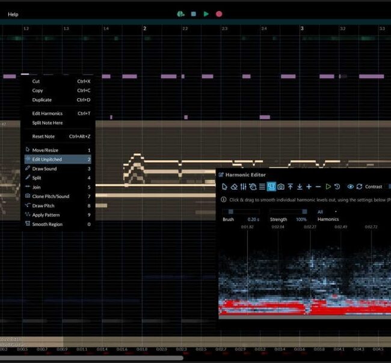Click the plus icon in Harmonic Editor toolbar
Screen dimensions: 391x363
(309, 187)
